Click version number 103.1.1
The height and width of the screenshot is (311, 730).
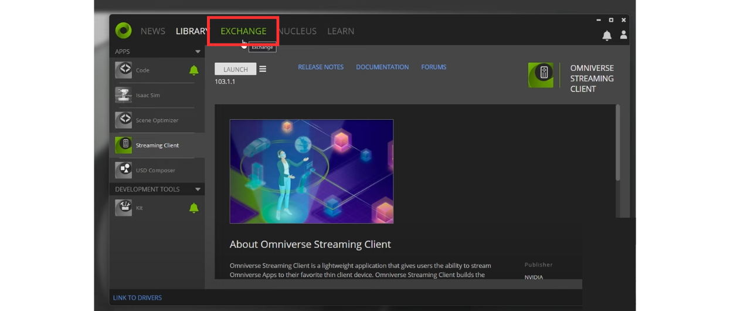[225, 82]
